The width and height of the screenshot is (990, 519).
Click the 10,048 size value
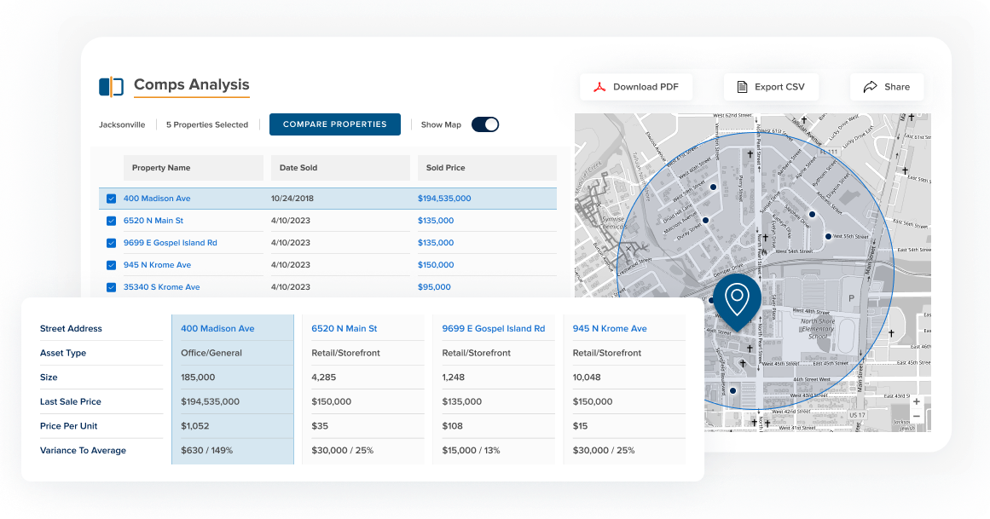pos(587,377)
